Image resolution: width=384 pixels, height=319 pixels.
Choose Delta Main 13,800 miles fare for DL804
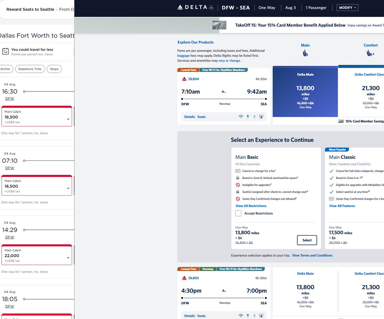[x=305, y=91]
